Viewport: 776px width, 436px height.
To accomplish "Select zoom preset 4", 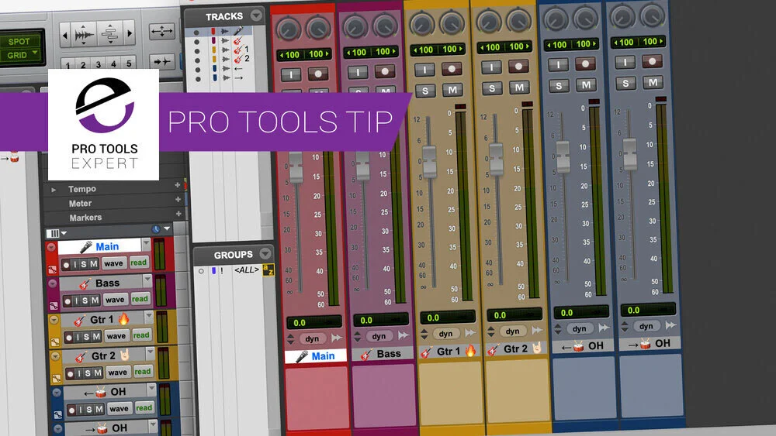I will click(114, 64).
